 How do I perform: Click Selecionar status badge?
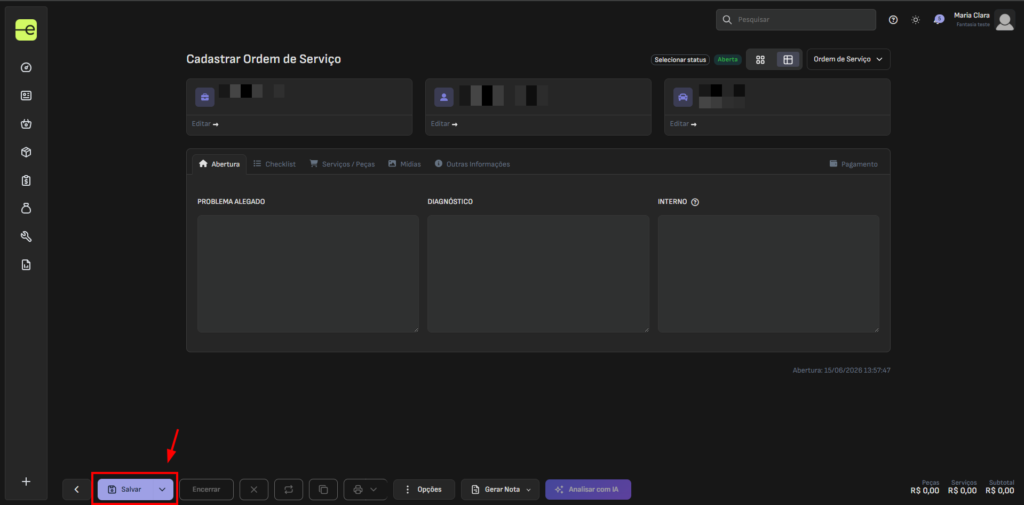point(680,60)
